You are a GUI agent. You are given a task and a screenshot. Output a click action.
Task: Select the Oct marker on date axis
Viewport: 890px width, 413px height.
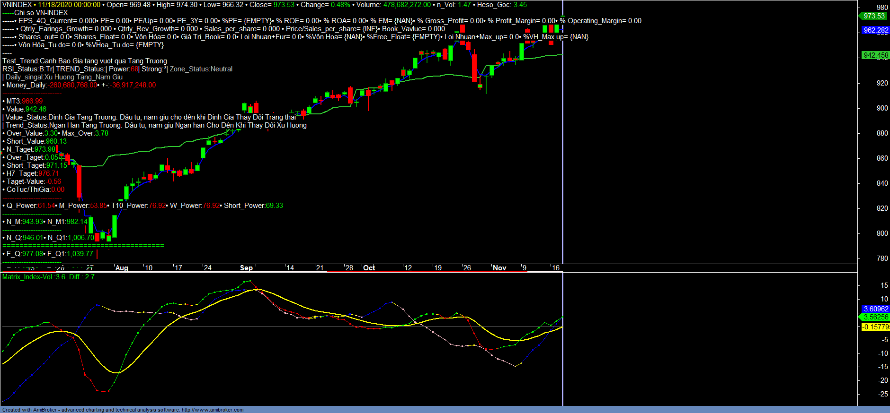(x=369, y=268)
